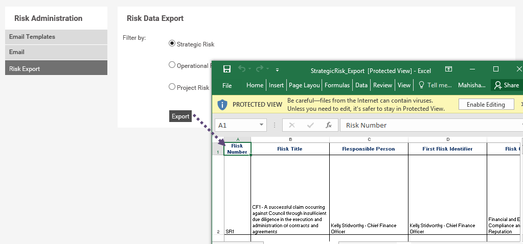Click the Undo arrow in Excel
The height and width of the screenshot is (244, 523).
point(242,69)
